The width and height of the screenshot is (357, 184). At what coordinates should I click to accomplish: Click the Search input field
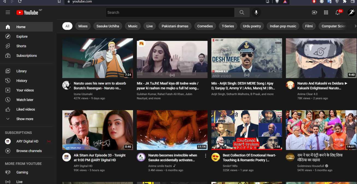170,12
